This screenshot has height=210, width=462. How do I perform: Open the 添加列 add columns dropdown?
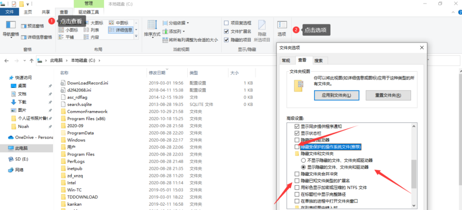176,31
